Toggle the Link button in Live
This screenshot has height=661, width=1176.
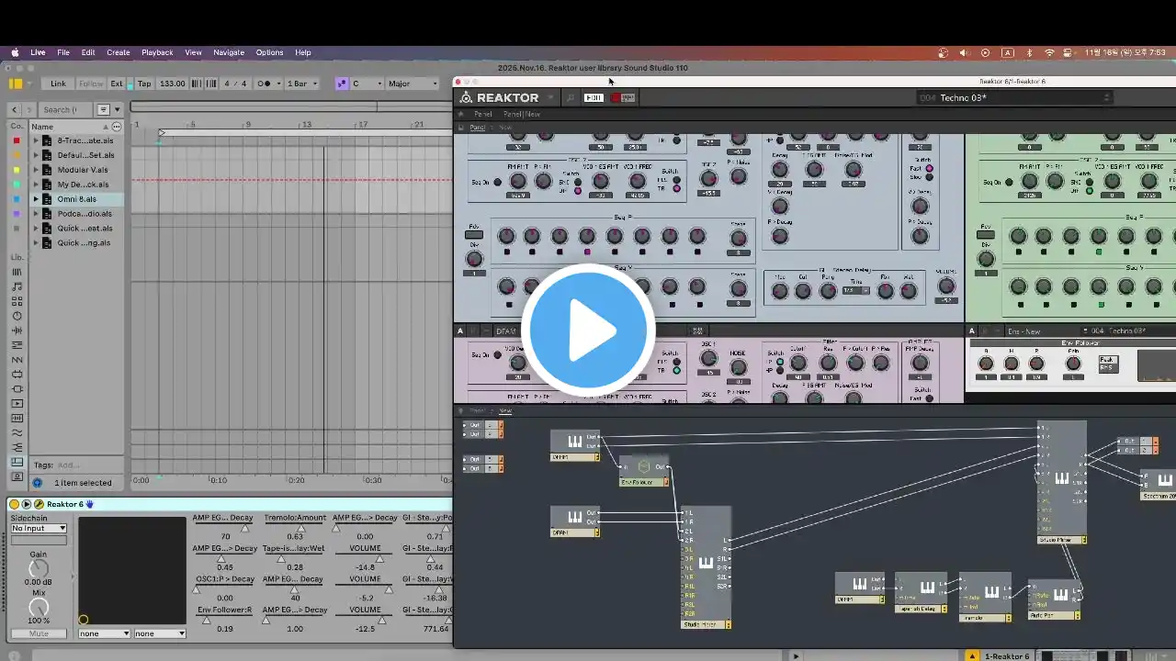click(x=58, y=84)
